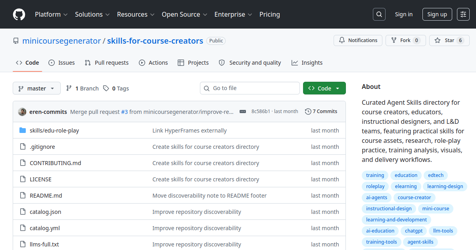The height and width of the screenshot is (250, 476).
Task: Click the commit details ellipsis icon
Action: click(243, 112)
